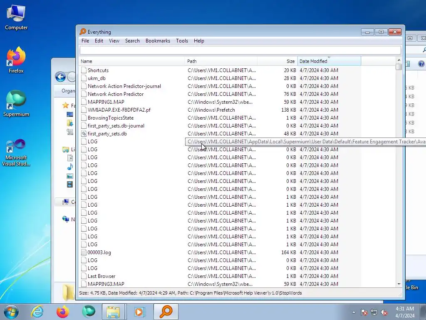Sort results by Name column header
Screen dimensions: 426x320
(x=132, y=61)
